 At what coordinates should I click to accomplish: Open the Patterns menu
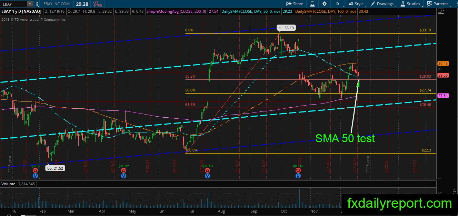(x=438, y=4)
